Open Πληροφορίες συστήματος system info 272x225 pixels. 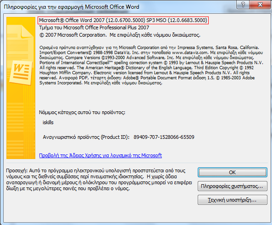(x=232, y=186)
